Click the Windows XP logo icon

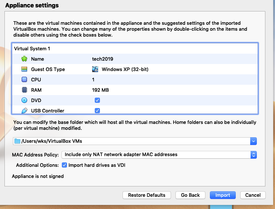[x=95, y=69]
